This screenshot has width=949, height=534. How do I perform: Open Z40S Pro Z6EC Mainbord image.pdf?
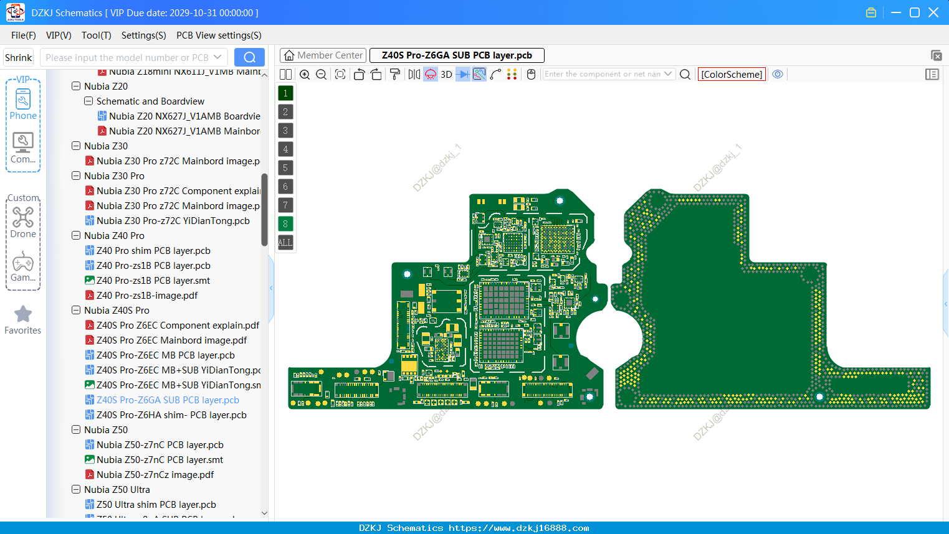pyautogui.click(x=171, y=340)
